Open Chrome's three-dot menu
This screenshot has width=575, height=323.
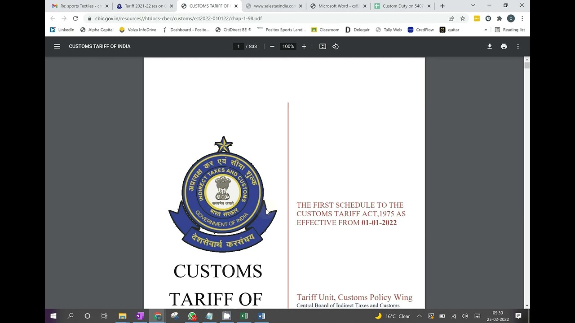[522, 18]
